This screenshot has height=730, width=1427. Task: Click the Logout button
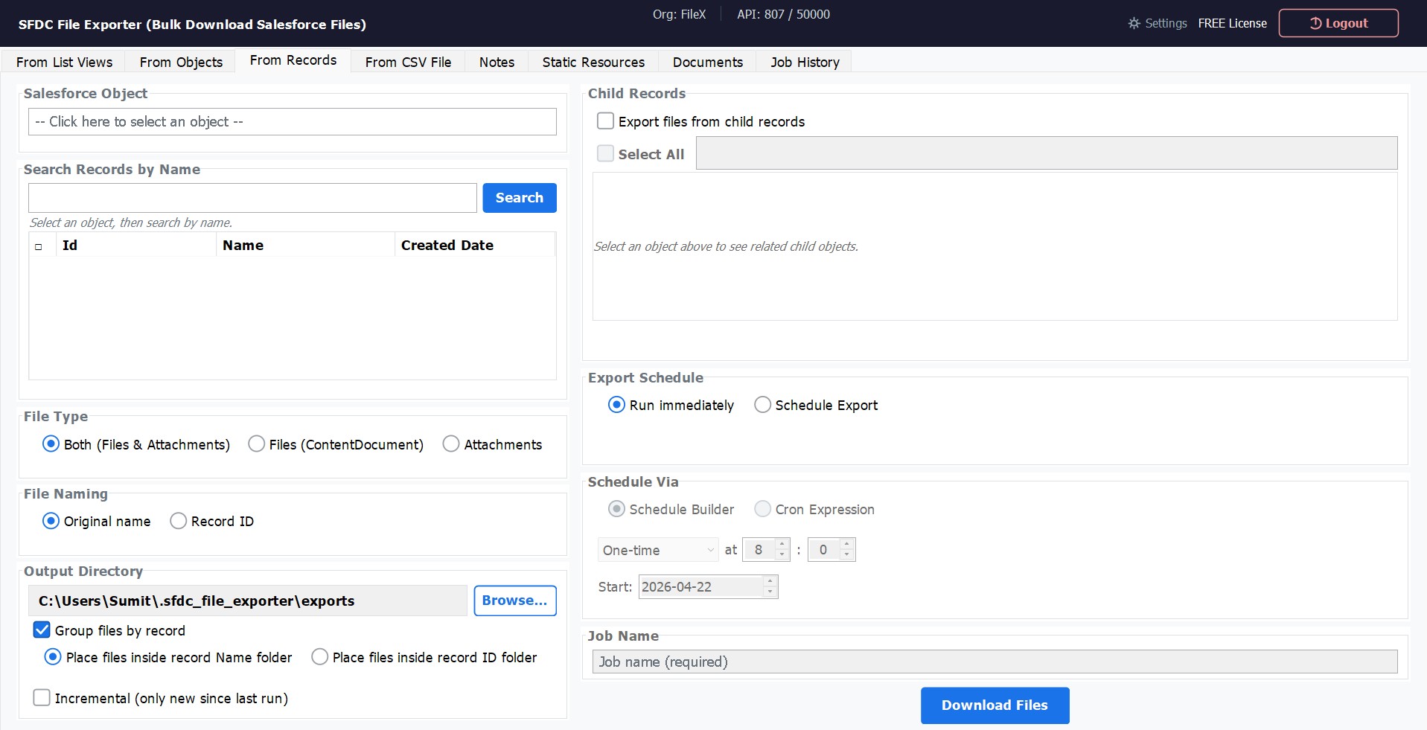[1338, 22]
